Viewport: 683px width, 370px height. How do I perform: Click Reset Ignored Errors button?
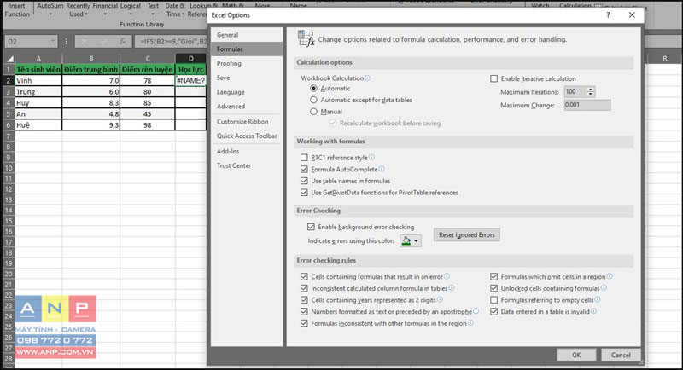(466, 234)
